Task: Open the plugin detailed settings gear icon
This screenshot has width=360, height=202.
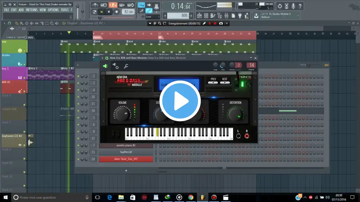Action: tap(116, 66)
